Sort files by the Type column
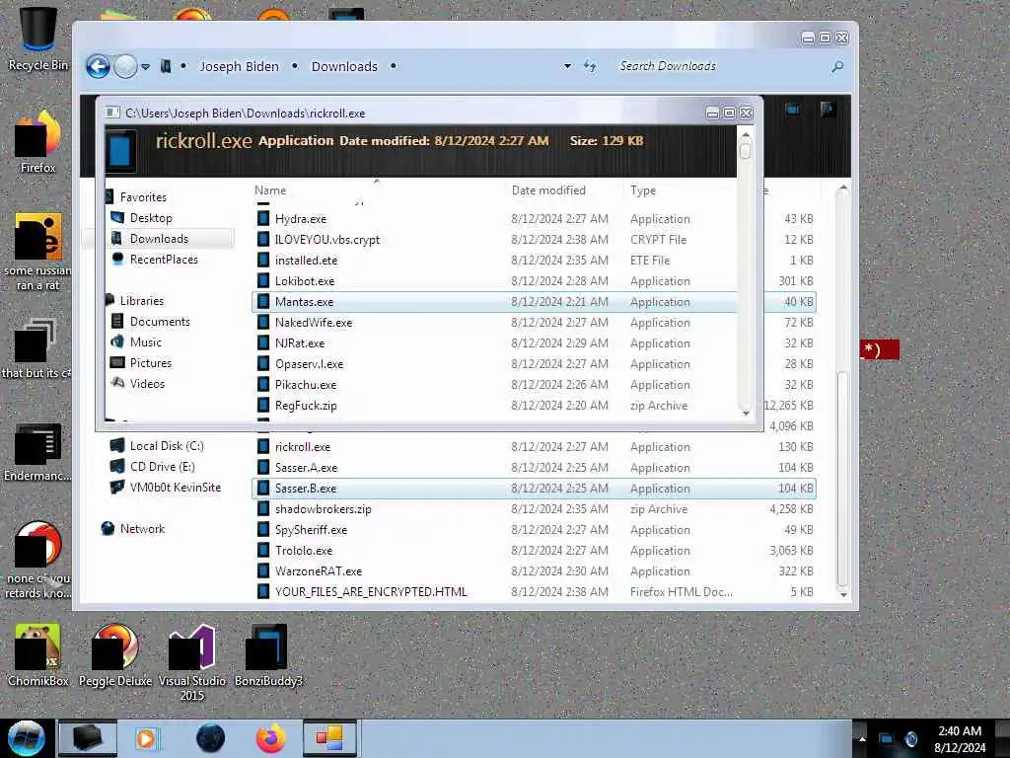The height and width of the screenshot is (758, 1010). (643, 190)
